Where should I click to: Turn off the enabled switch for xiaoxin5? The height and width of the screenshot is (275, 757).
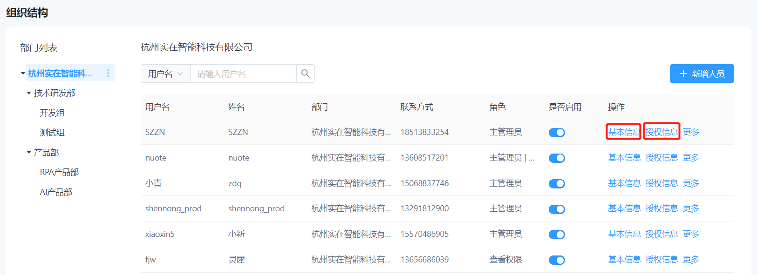pyautogui.click(x=557, y=235)
